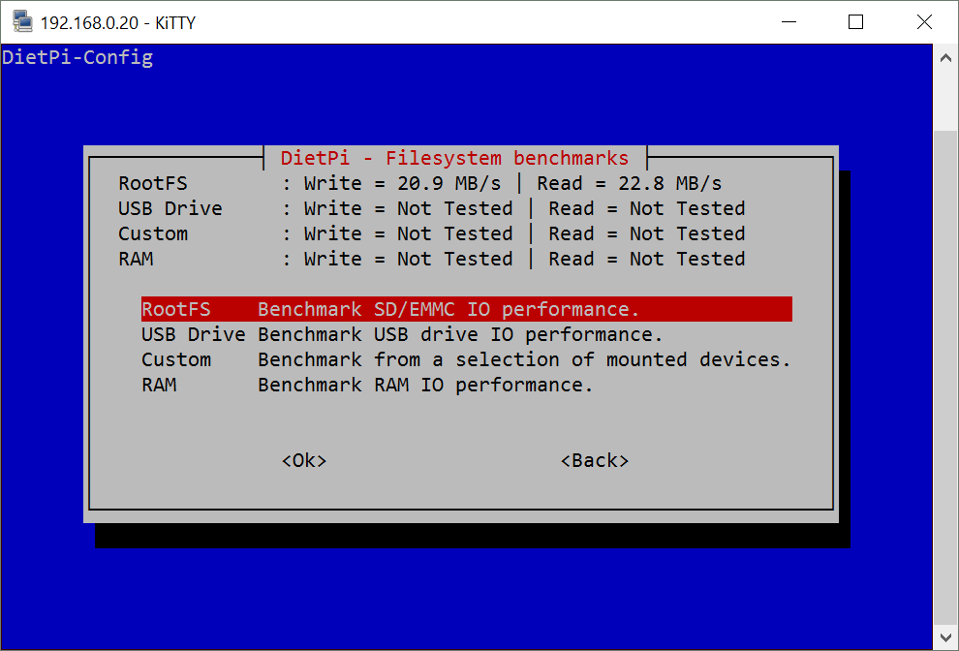Click the scrollbar up arrow
The height and width of the screenshot is (651, 959).
pyautogui.click(x=945, y=58)
